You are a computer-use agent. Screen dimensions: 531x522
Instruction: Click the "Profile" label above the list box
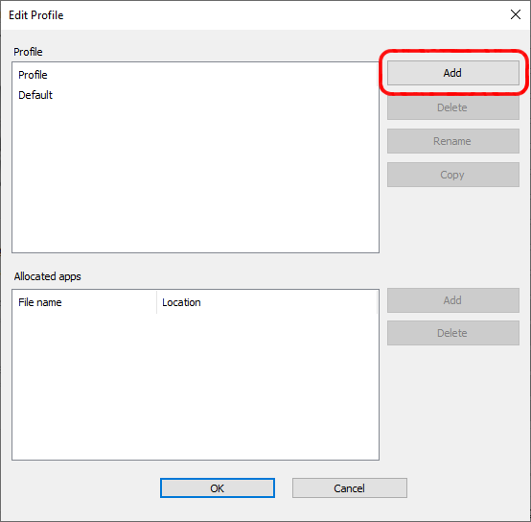(28, 52)
